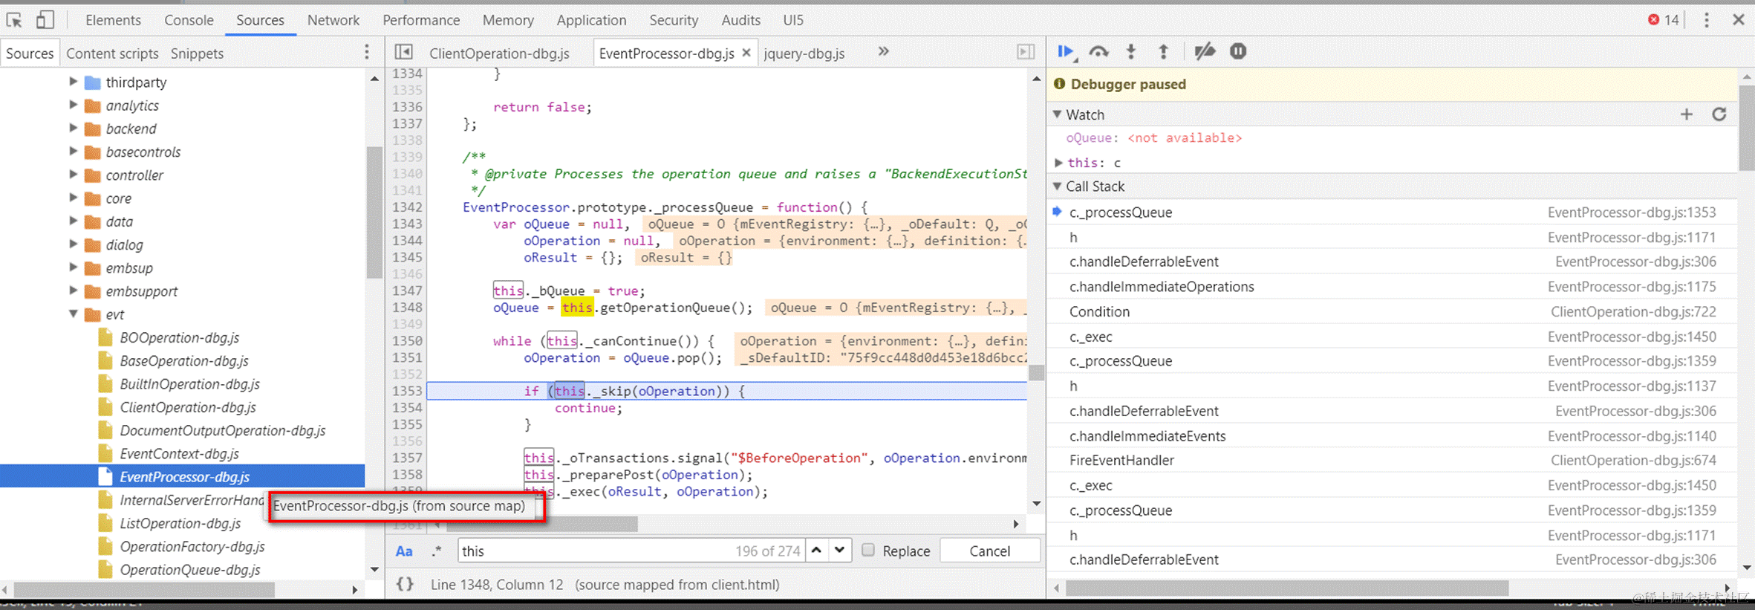Expand the basecontrols folder
This screenshot has height=610, width=1755.
pos(73,152)
